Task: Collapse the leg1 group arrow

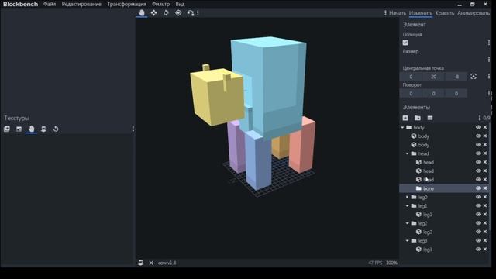Action: tap(408, 205)
